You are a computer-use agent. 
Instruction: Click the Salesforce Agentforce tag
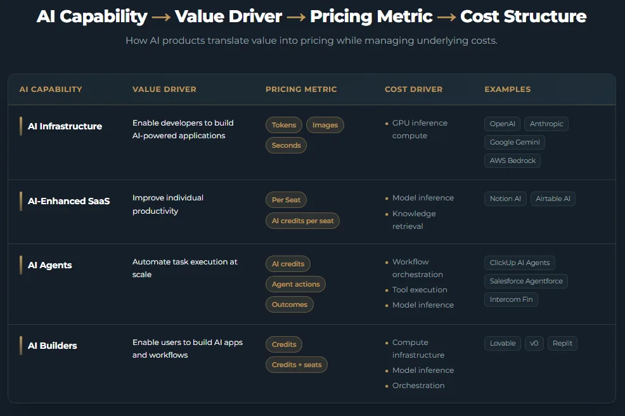(x=526, y=281)
